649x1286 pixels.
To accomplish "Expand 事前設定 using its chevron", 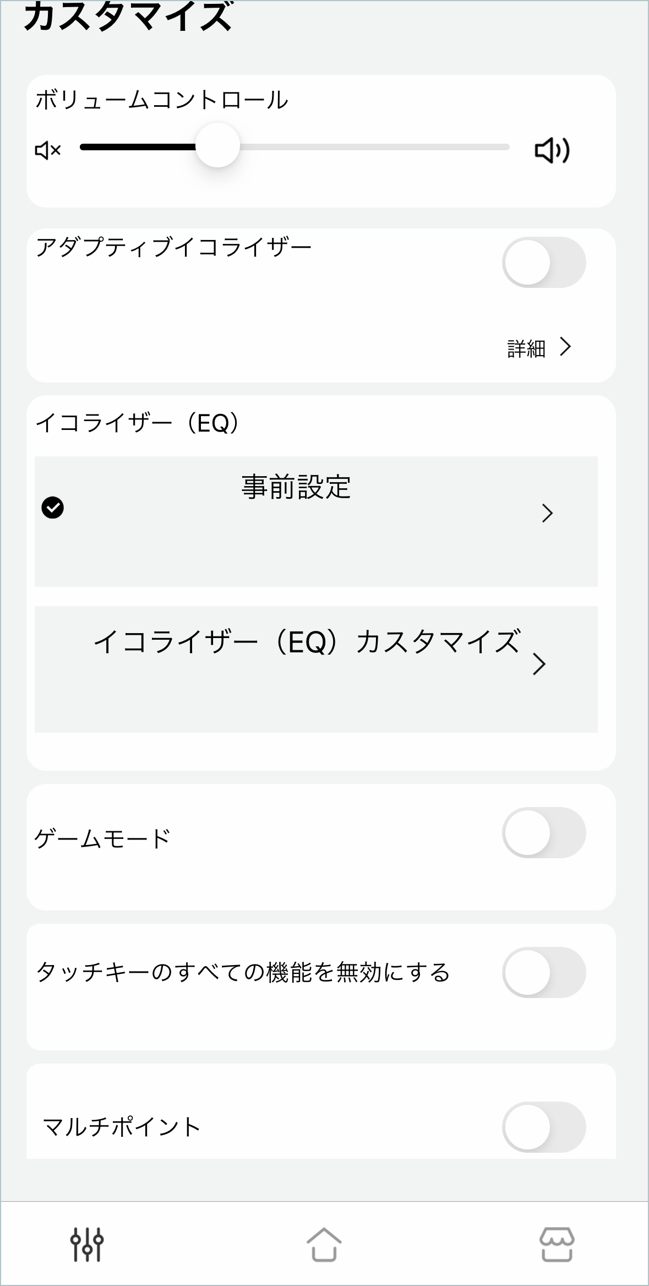I will (x=547, y=513).
